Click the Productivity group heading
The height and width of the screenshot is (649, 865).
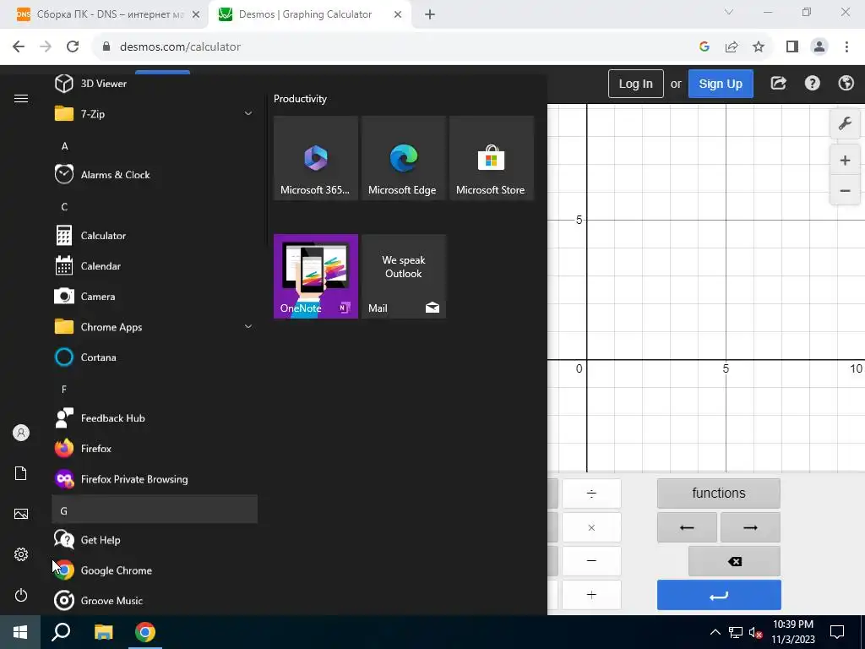[300, 99]
